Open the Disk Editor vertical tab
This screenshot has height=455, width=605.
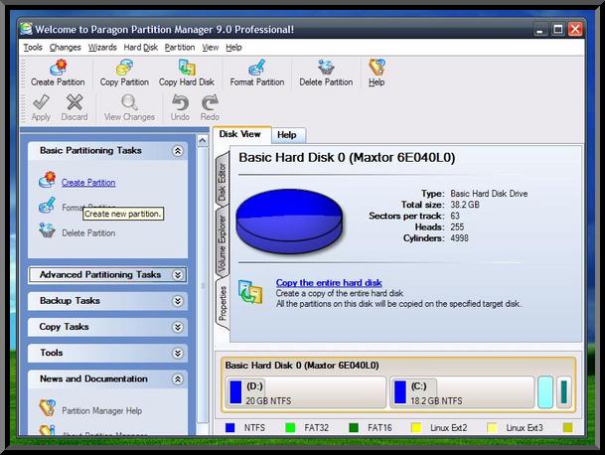pos(222,180)
